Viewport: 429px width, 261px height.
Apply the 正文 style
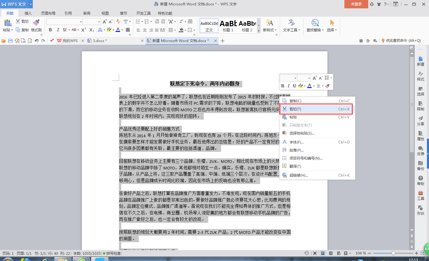pyautogui.click(x=209, y=26)
